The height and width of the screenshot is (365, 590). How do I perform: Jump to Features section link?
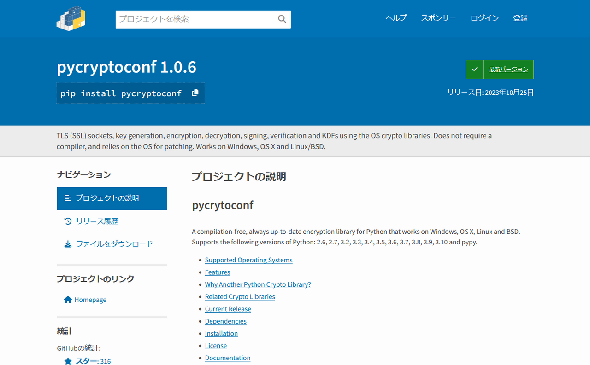point(218,272)
